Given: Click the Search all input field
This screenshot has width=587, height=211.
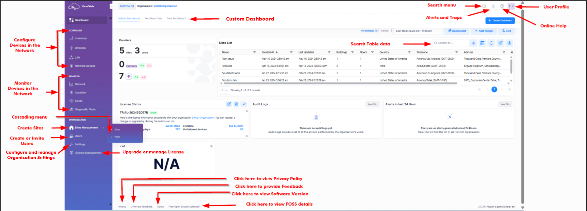Looking at the screenshot, I should point(451,43).
